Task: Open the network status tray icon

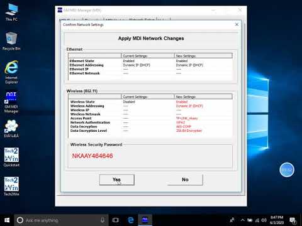Action: tap(257, 220)
